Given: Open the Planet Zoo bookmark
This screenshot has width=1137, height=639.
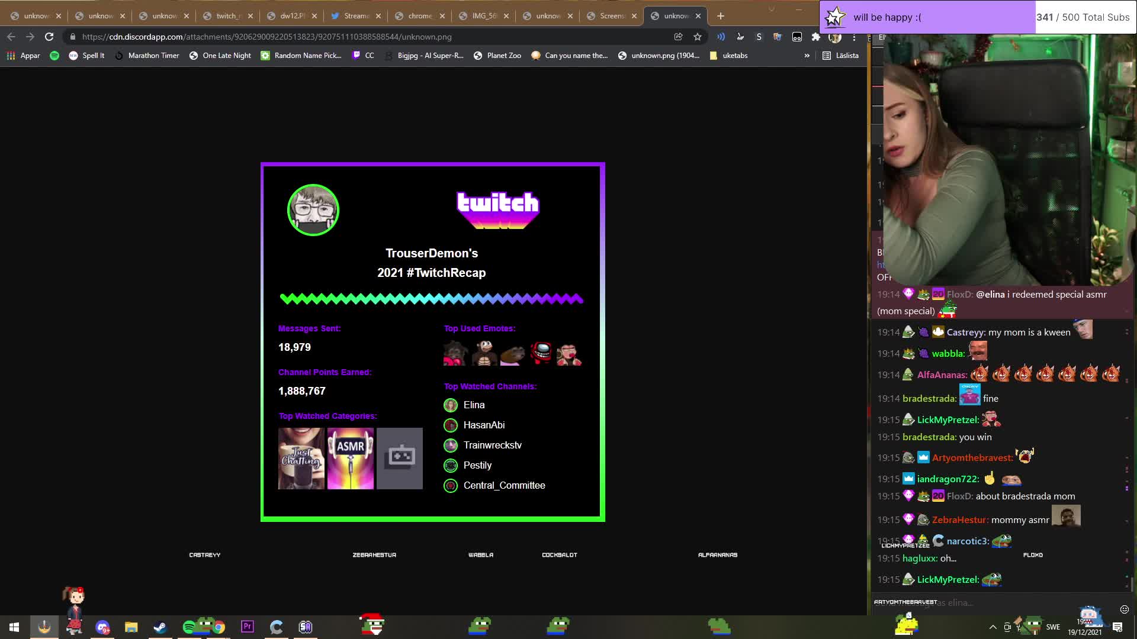Looking at the screenshot, I should (497, 56).
